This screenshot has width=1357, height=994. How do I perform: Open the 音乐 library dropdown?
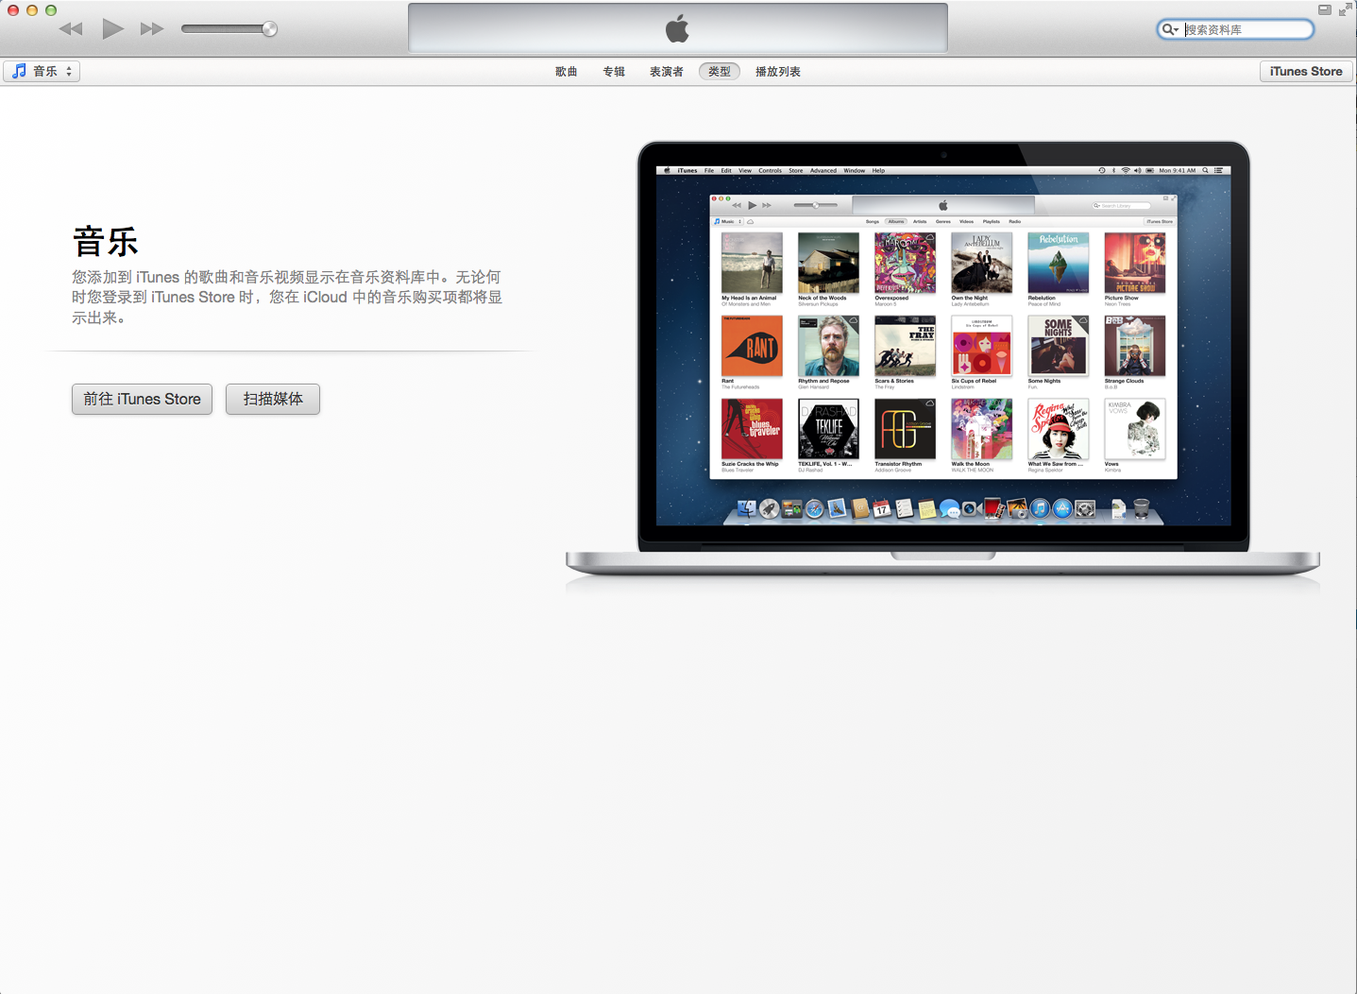[x=42, y=71]
